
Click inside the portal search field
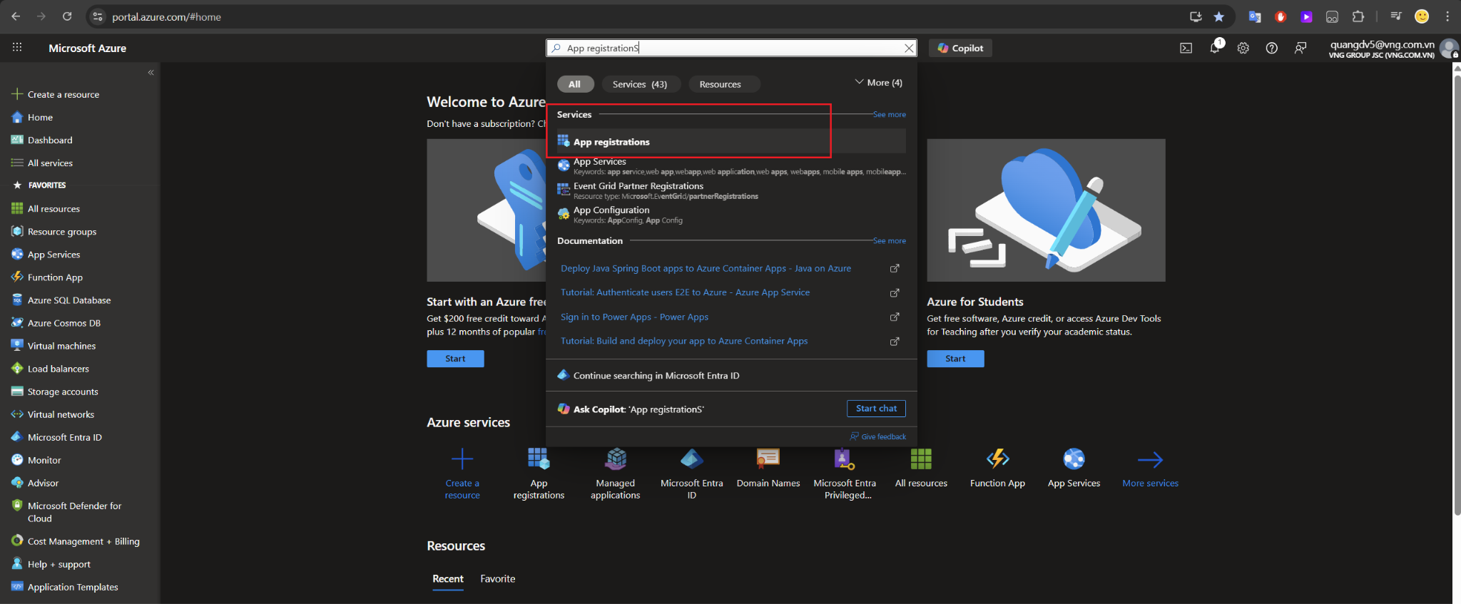(x=731, y=48)
